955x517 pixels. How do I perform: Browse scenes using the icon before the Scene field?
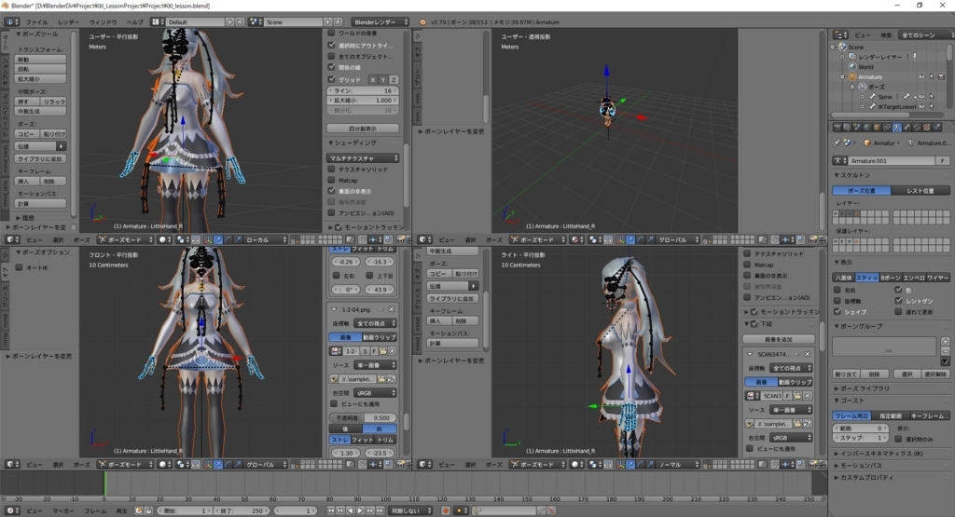256,22
